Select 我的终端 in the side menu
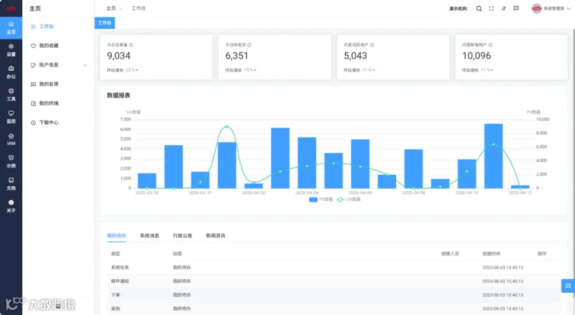Viewport: 575px width, 315px height. 58,103
